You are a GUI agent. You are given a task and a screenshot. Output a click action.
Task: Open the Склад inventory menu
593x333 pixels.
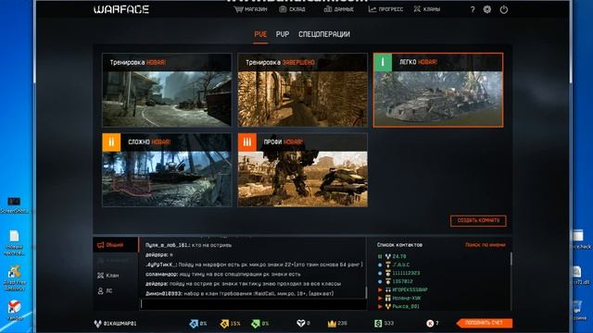tap(292, 9)
